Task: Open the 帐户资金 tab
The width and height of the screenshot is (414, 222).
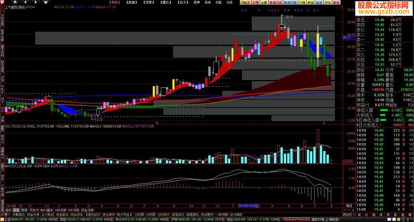Action: (125, 215)
